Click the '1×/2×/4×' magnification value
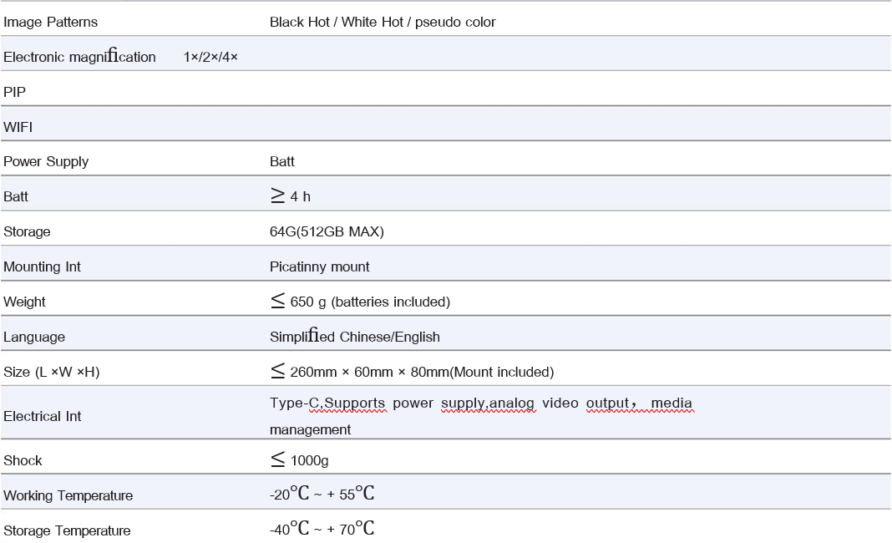The image size is (892, 543). (210, 57)
